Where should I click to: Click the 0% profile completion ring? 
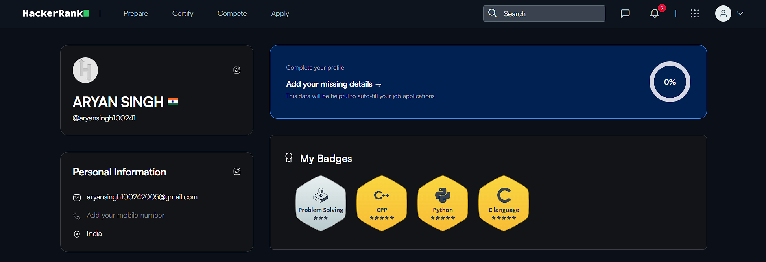(670, 82)
